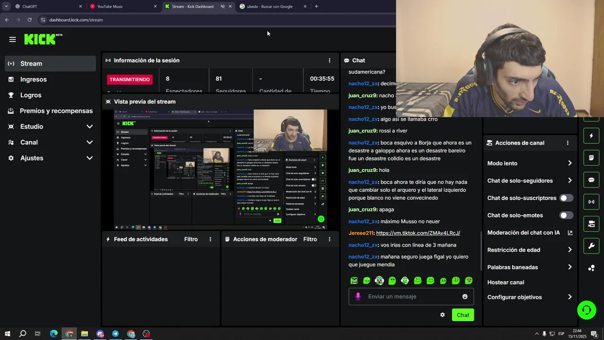Open the TikTok link from Jereee211
The width and height of the screenshot is (604, 340).
tap(418, 233)
